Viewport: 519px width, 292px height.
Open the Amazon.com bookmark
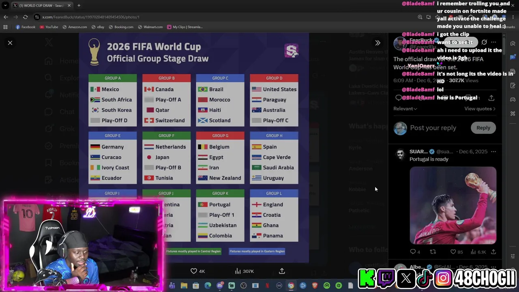click(75, 27)
